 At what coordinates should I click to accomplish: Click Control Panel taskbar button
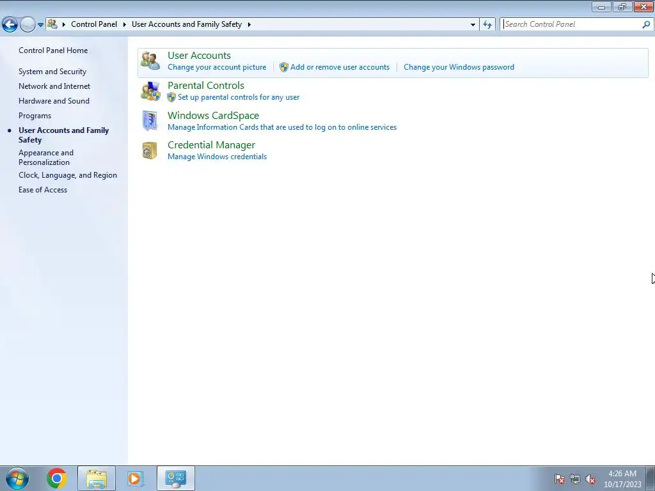pos(176,478)
